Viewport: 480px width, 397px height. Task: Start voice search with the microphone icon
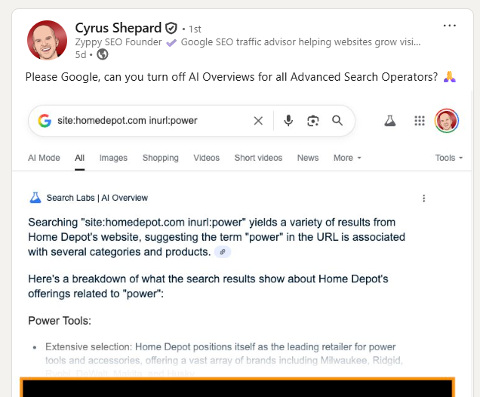(288, 121)
